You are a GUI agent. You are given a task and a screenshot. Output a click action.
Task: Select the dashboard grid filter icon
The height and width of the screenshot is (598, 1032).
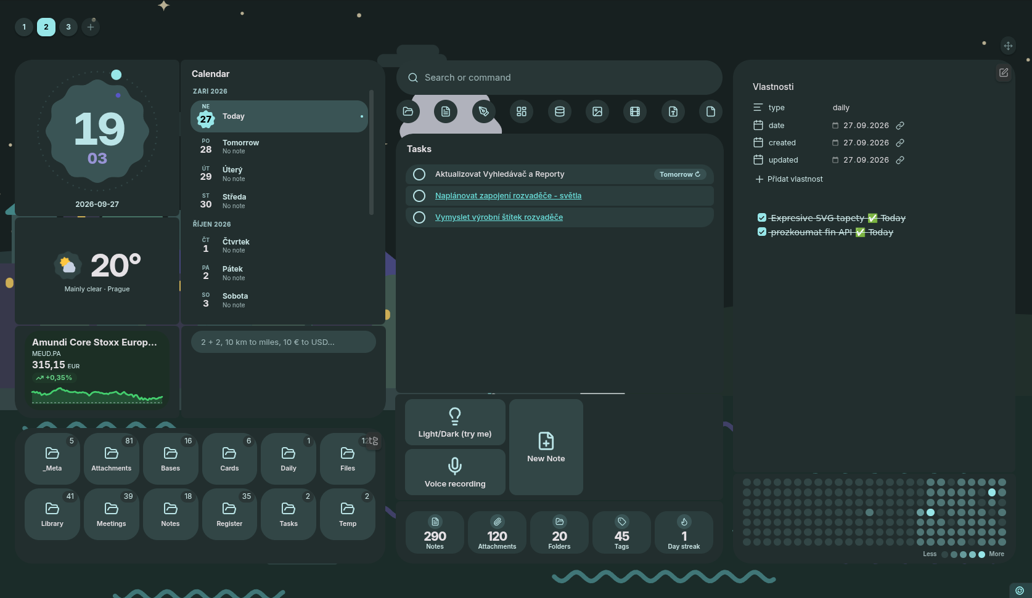[522, 111]
